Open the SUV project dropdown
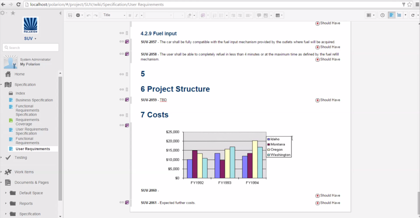The image size is (420, 218). coord(30,39)
